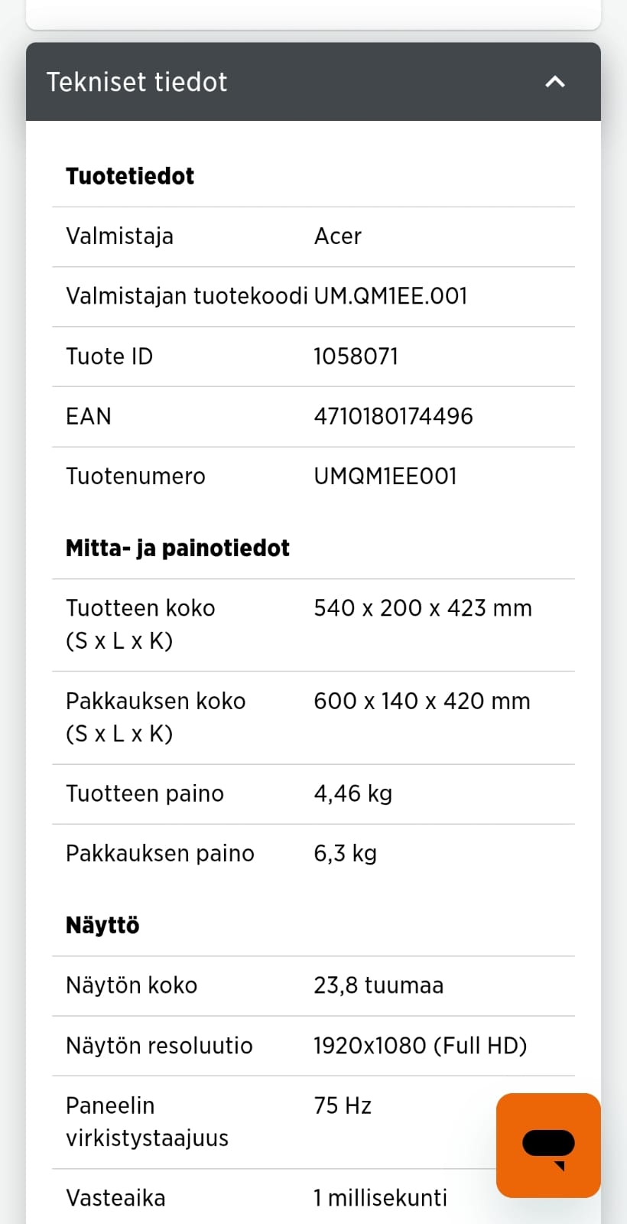Collapse the Tekniset tiedot section chevron
627x1224 pixels.
555,82
